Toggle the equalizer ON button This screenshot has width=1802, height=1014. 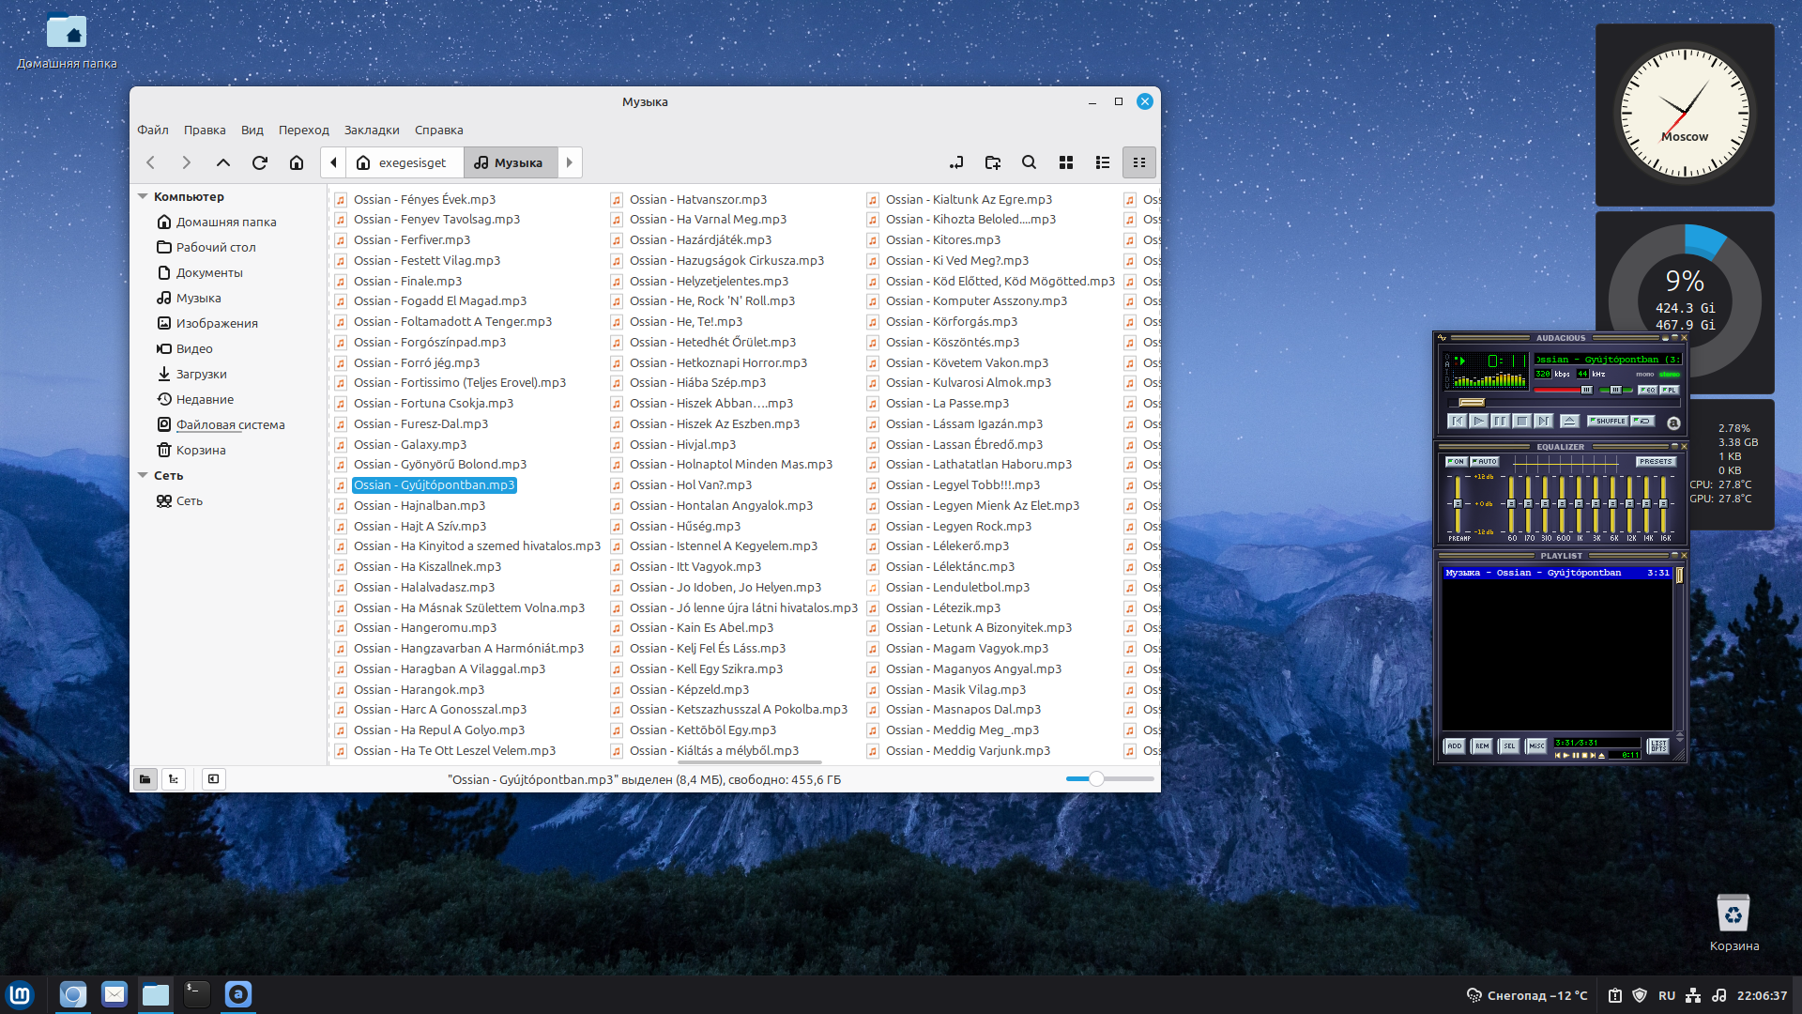[1456, 462]
